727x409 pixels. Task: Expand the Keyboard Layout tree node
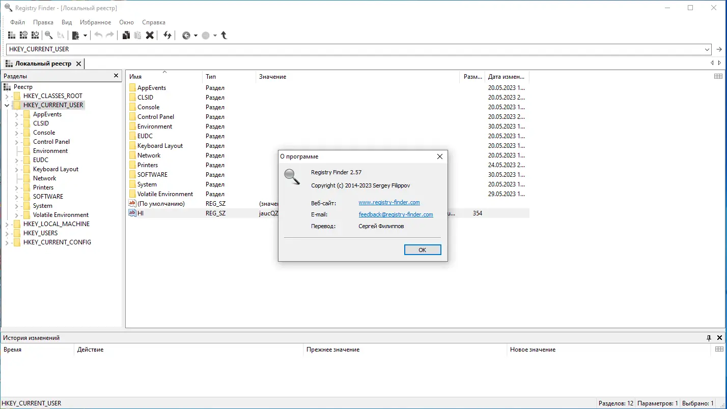[x=16, y=169]
